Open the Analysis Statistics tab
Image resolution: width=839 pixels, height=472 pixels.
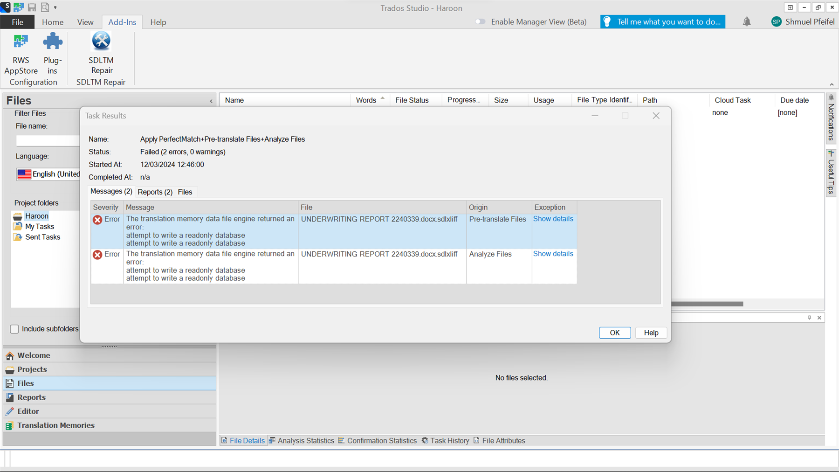[x=302, y=440]
